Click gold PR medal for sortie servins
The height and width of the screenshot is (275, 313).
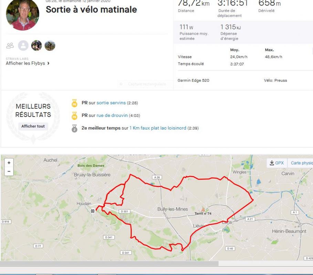tap(74, 103)
